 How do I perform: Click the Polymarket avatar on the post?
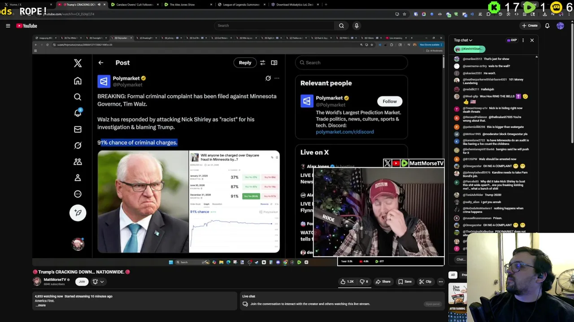(x=104, y=81)
